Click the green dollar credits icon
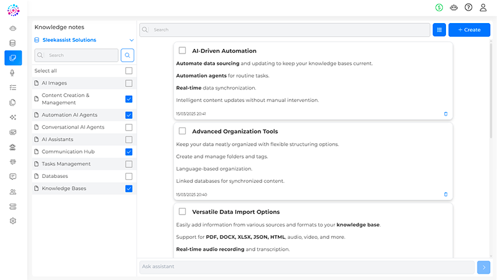The height and width of the screenshot is (280, 497). click(439, 7)
